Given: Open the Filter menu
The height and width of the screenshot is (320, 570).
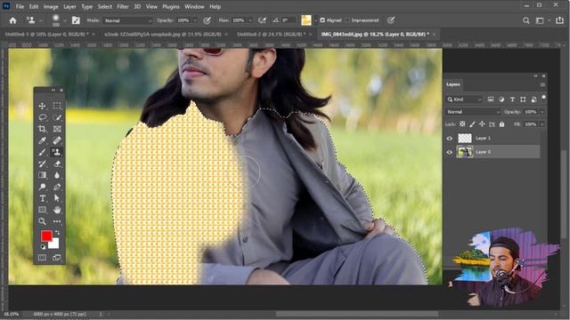Looking at the screenshot, I should (123, 6).
